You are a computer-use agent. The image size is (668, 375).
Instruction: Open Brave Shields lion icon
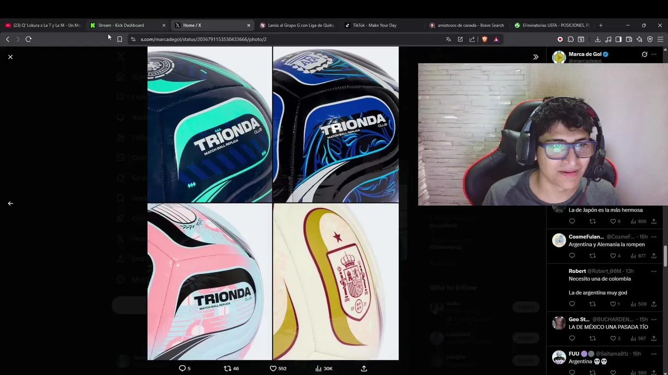coord(484,39)
